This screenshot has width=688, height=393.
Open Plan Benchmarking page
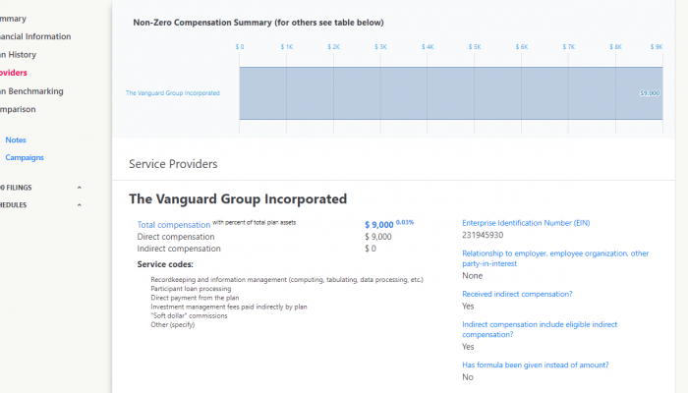click(31, 91)
